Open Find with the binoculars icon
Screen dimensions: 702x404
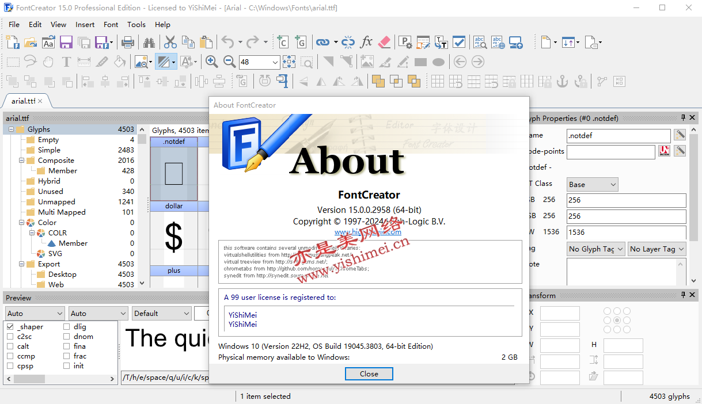[149, 42]
